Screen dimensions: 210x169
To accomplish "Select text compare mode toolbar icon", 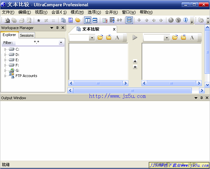I will pyautogui.click(x=63, y=20).
